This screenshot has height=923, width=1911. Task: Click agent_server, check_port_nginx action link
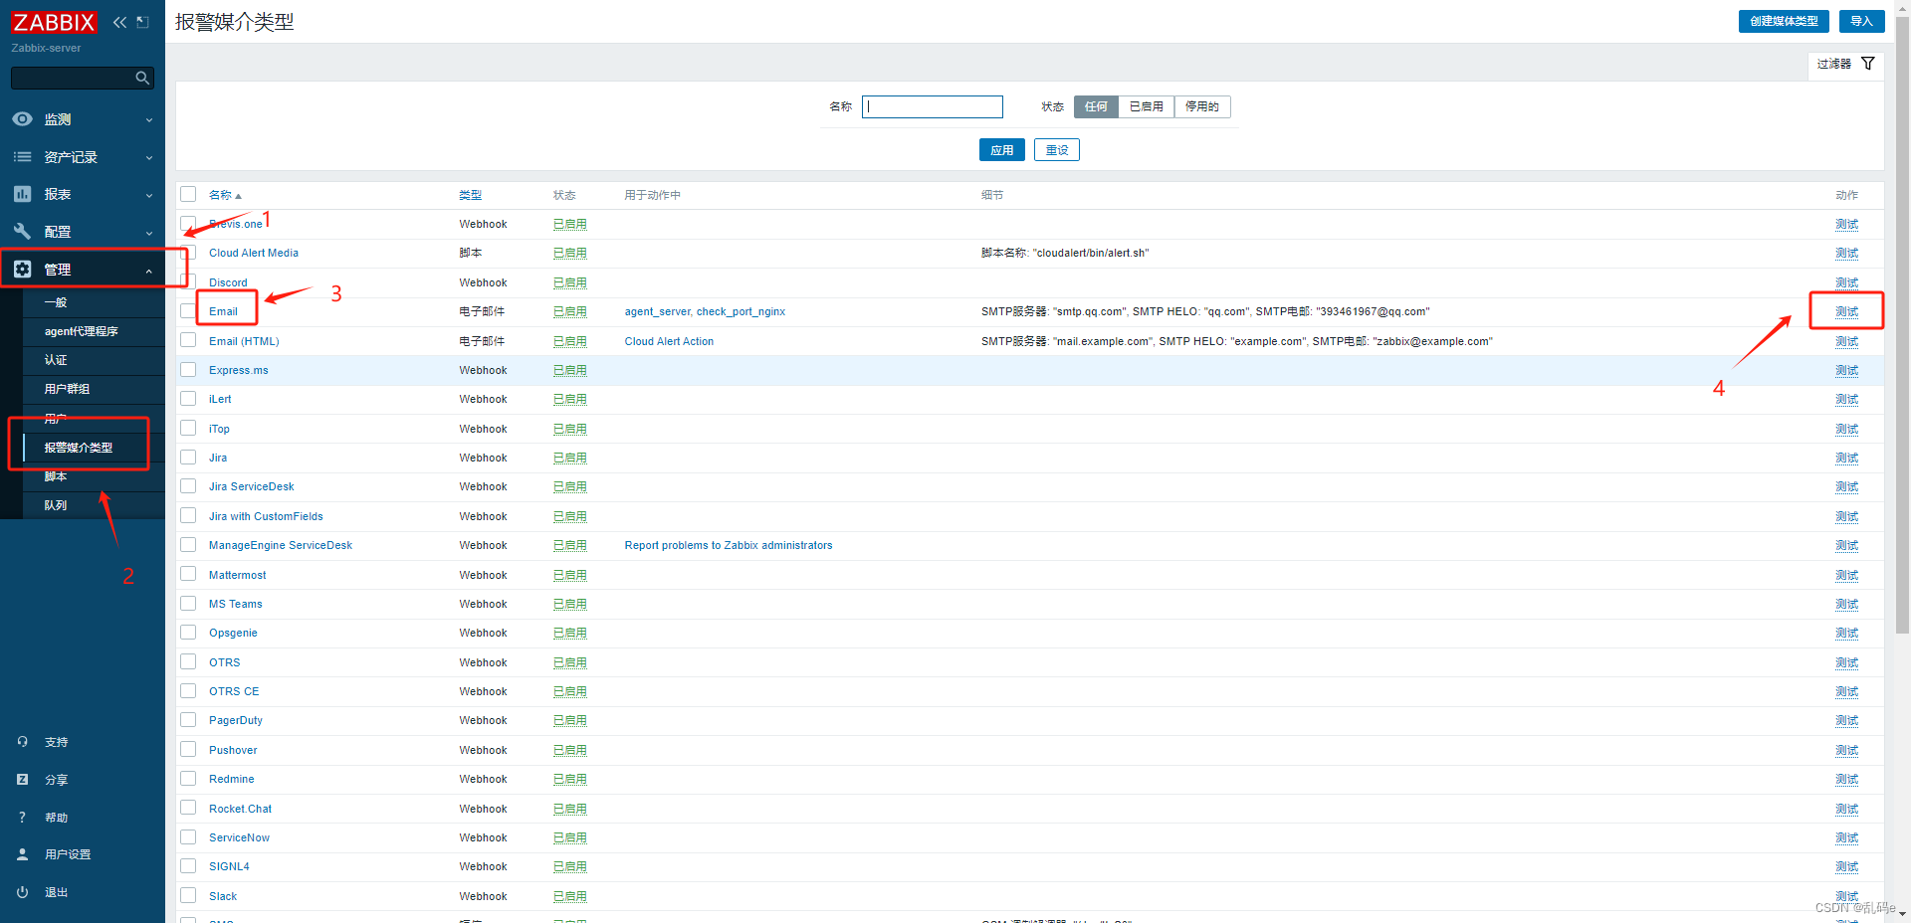pyautogui.click(x=705, y=311)
